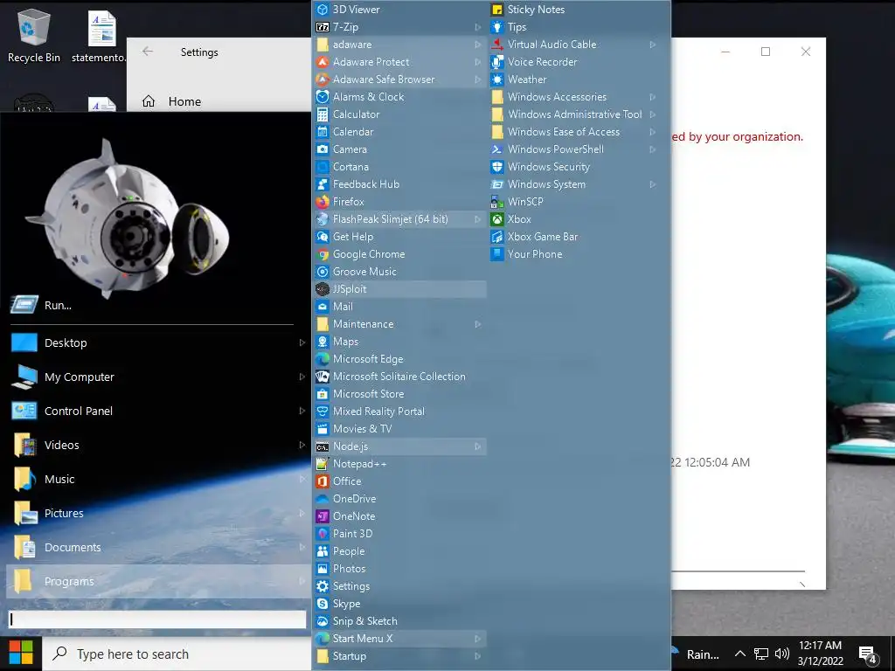This screenshot has width=895, height=671.
Task: Open Movies & TV entry
Action: [399, 428]
